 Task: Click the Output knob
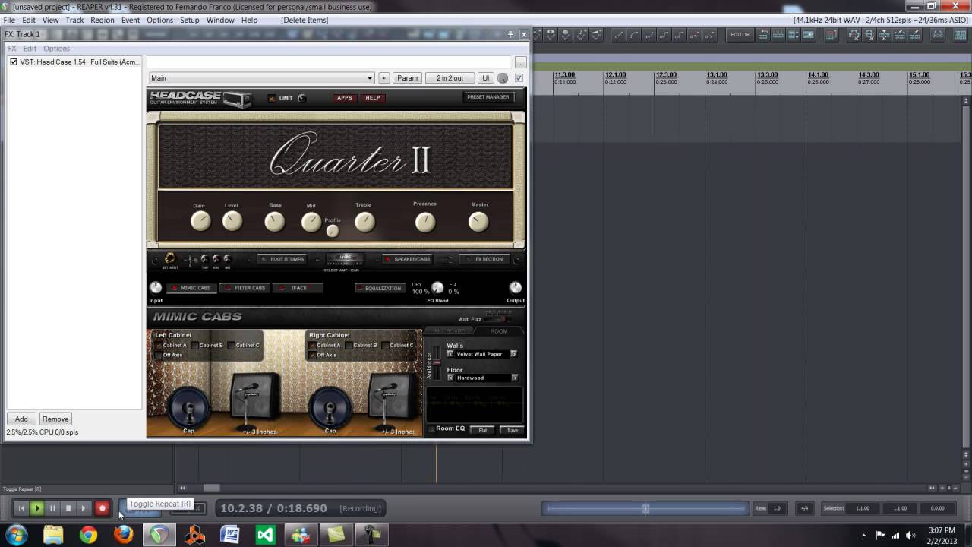coord(516,287)
